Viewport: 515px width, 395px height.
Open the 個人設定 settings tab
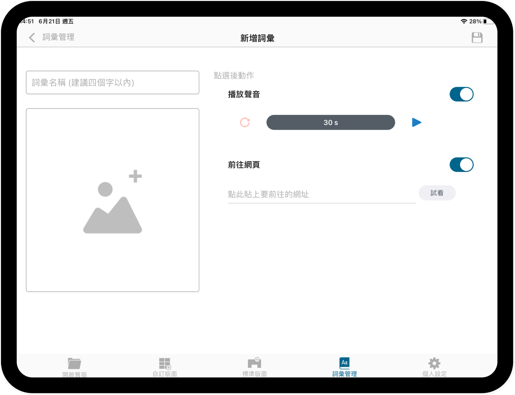[434, 367]
